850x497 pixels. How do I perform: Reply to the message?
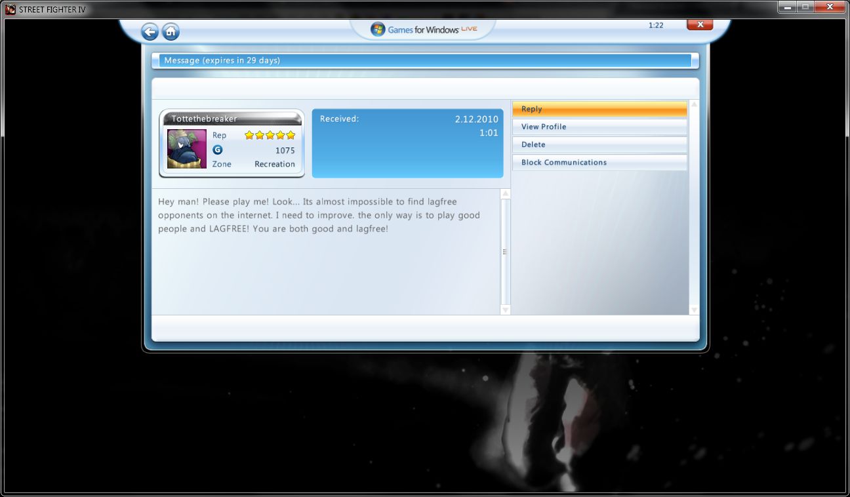(599, 109)
